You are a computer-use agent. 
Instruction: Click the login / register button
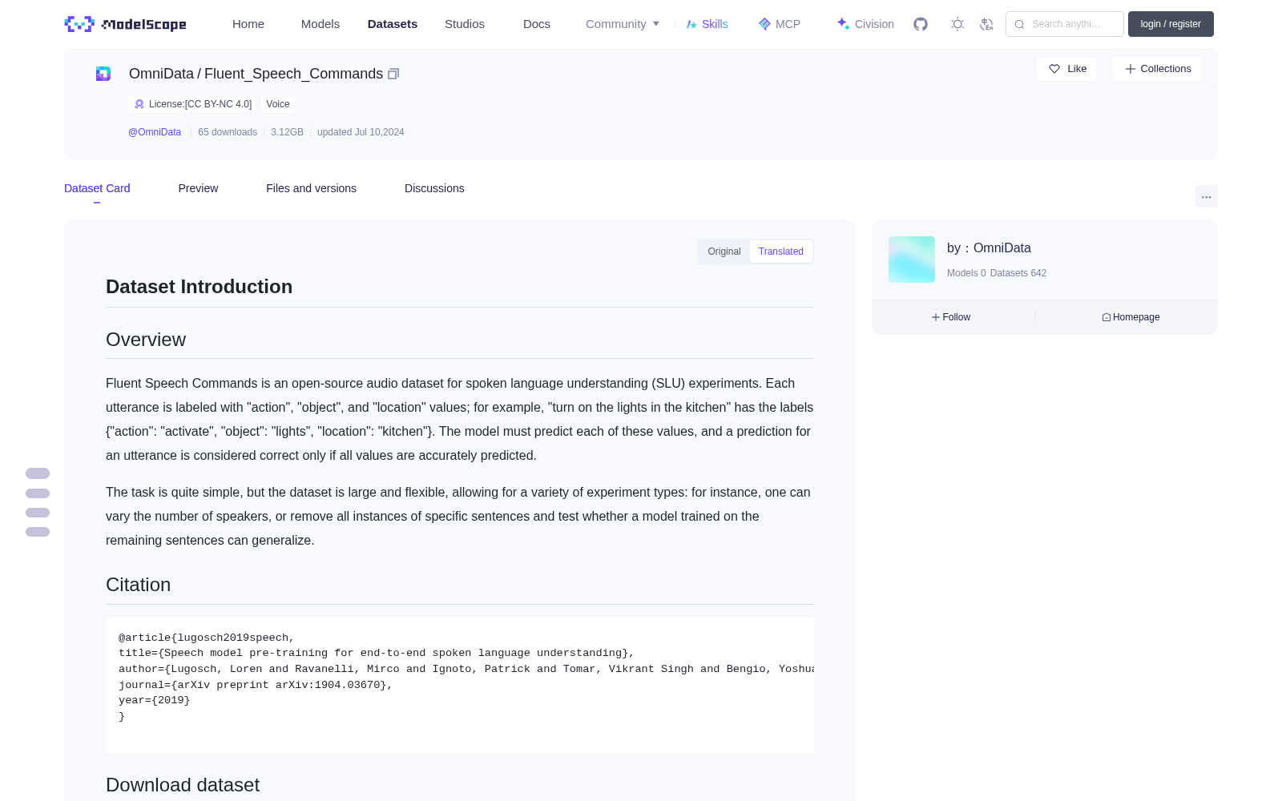point(1171,24)
